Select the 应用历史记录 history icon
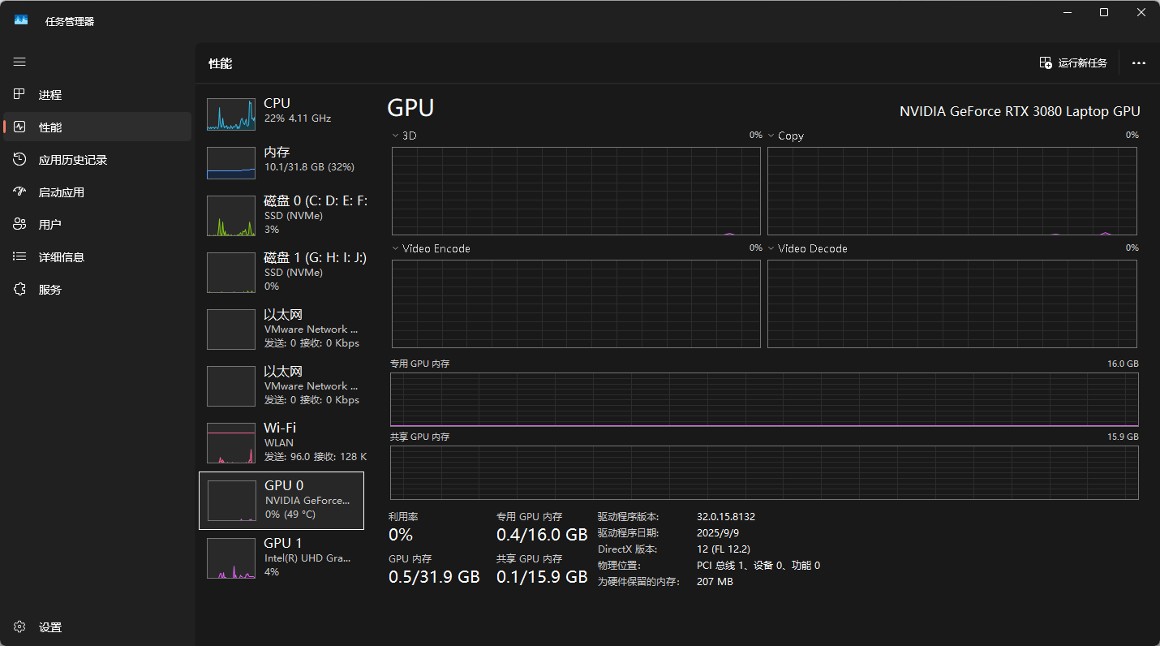The image size is (1160, 646). tap(20, 160)
